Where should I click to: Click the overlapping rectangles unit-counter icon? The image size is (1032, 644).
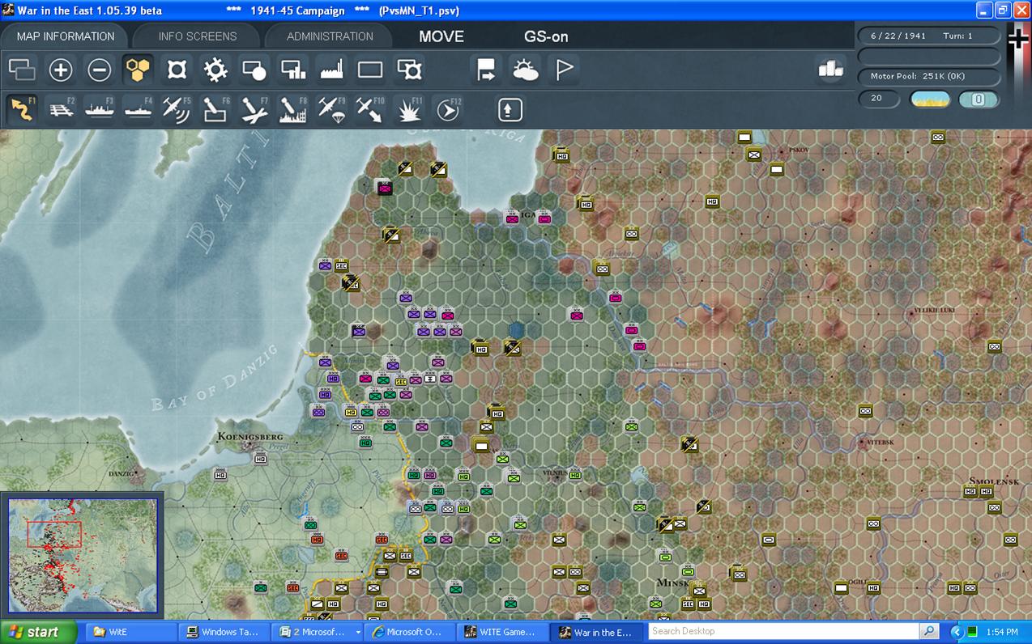coord(22,70)
